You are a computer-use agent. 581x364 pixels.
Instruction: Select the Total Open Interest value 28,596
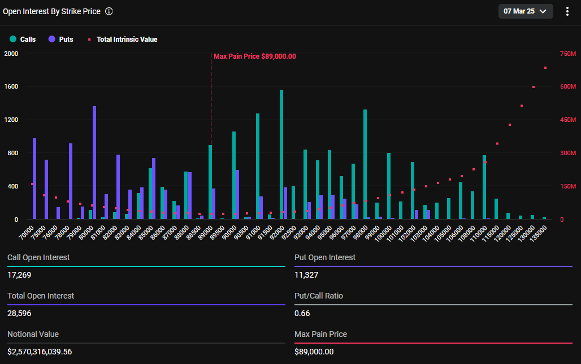click(19, 313)
